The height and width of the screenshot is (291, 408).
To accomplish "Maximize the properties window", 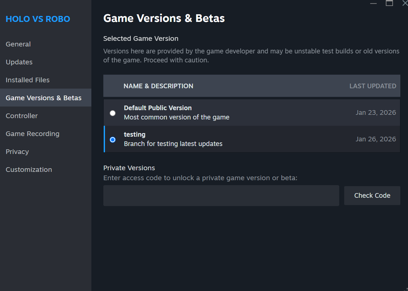I will (389, 3).
